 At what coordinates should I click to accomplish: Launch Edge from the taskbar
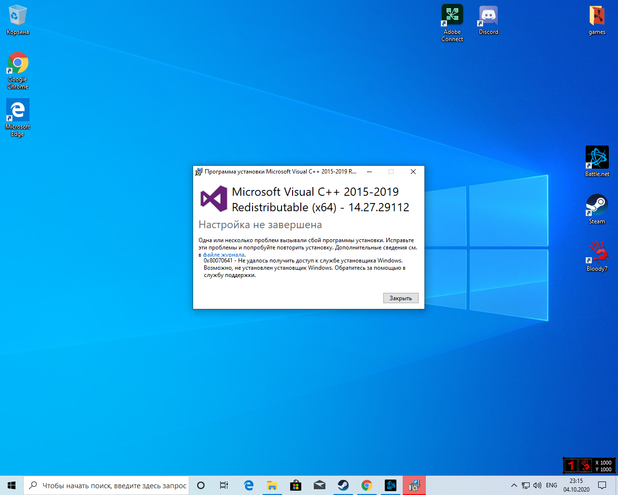(x=249, y=485)
